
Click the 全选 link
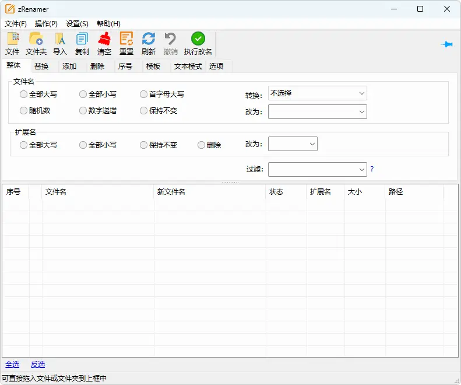coord(12,365)
